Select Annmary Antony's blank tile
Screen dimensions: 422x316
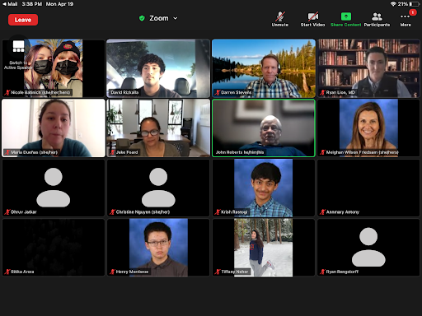coord(368,188)
